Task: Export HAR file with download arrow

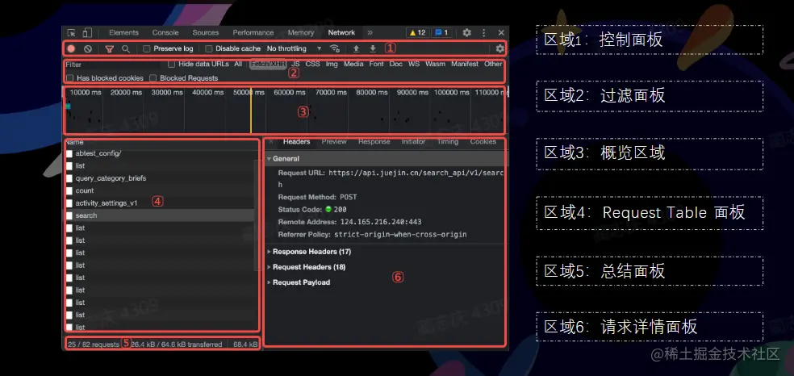Action: [373, 48]
